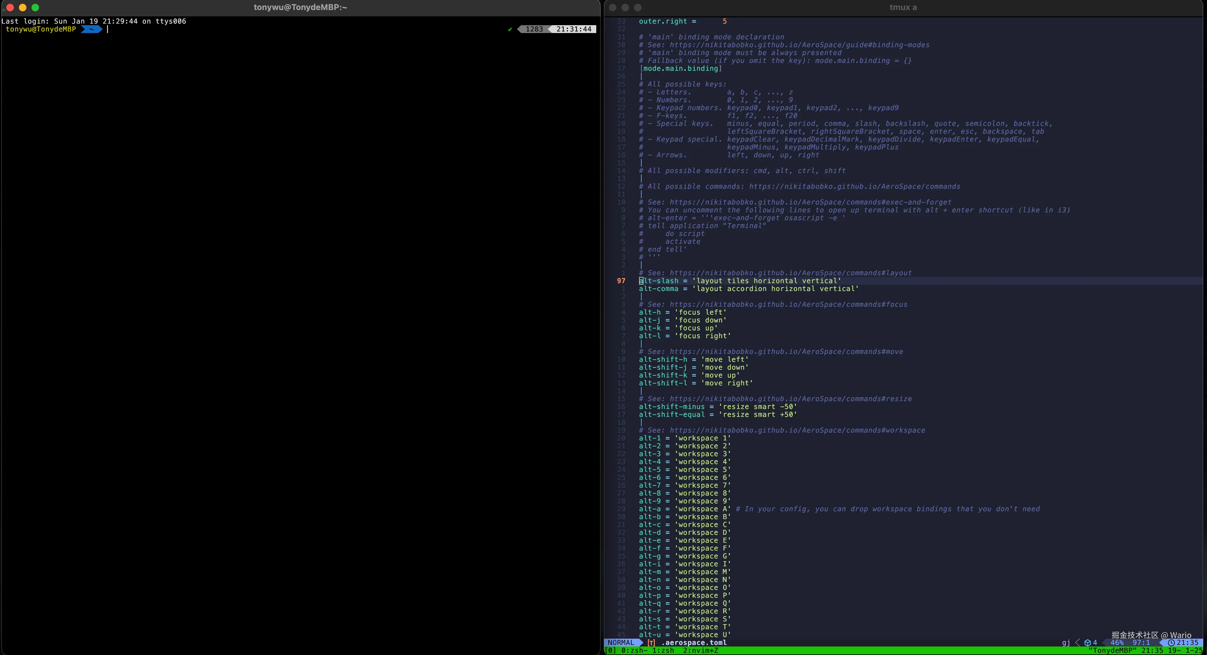Screen dimensions: 1207x655
Task: Click the TOML file type icon in statusline
Action: coord(651,642)
